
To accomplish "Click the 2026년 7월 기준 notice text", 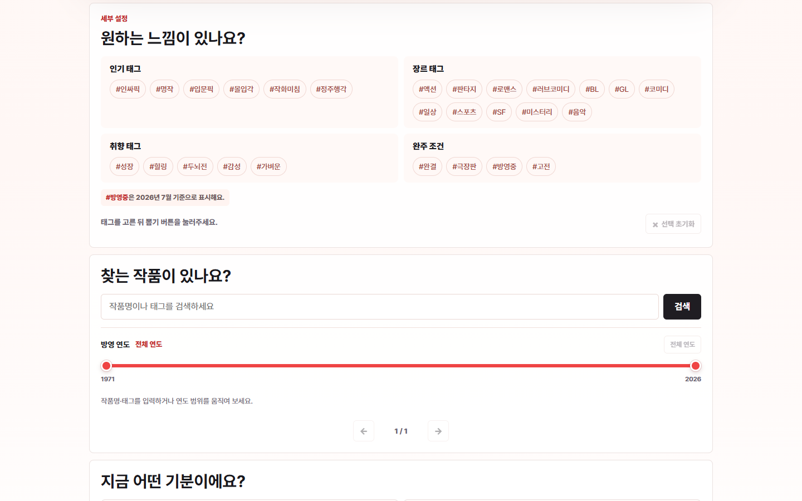I will coord(165,198).
